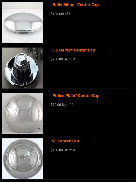Screen dimensions: 136x182
Task: Select the $70.00 Set of 4 price line
Action: (x=62, y=105)
